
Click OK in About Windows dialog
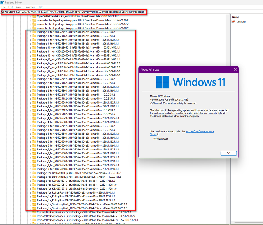[x=228, y=153]
